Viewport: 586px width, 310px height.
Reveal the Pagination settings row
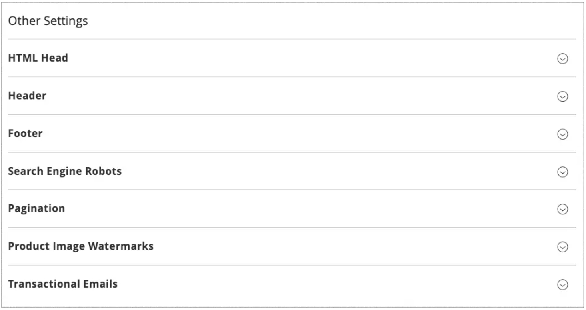292,209
